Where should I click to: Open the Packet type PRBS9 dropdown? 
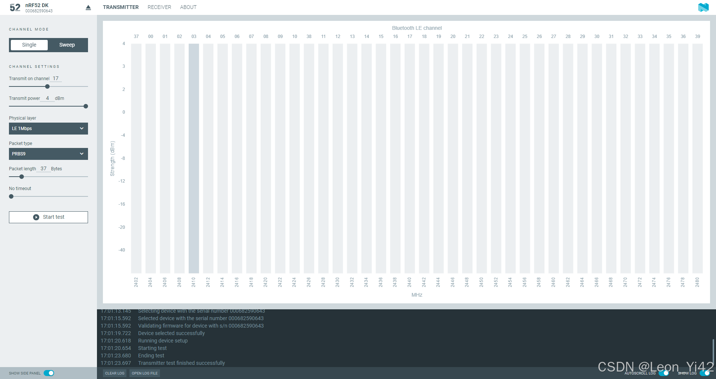tap(48, 154)
